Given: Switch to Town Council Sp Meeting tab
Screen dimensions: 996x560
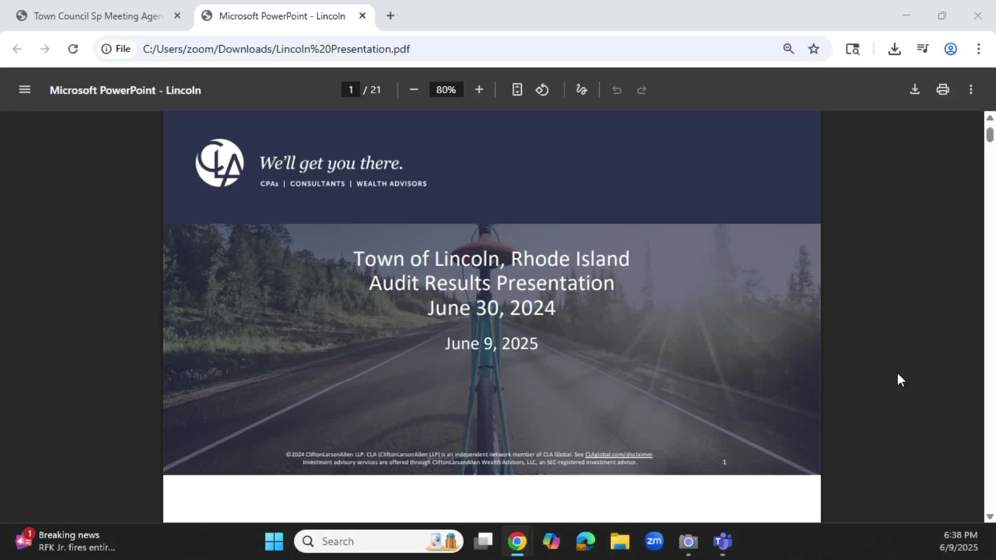Looking at the screenshot, I should tap(98, 16).
